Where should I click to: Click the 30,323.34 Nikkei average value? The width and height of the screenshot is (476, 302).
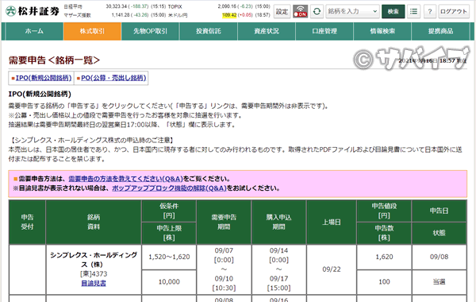[117, 6]
